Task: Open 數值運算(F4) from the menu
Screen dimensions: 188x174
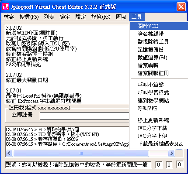Action: point(159,58)
